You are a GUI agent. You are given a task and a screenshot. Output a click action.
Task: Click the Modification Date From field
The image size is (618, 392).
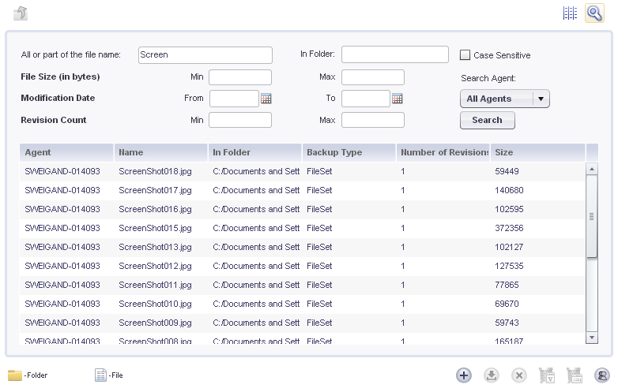pos(234,99)
